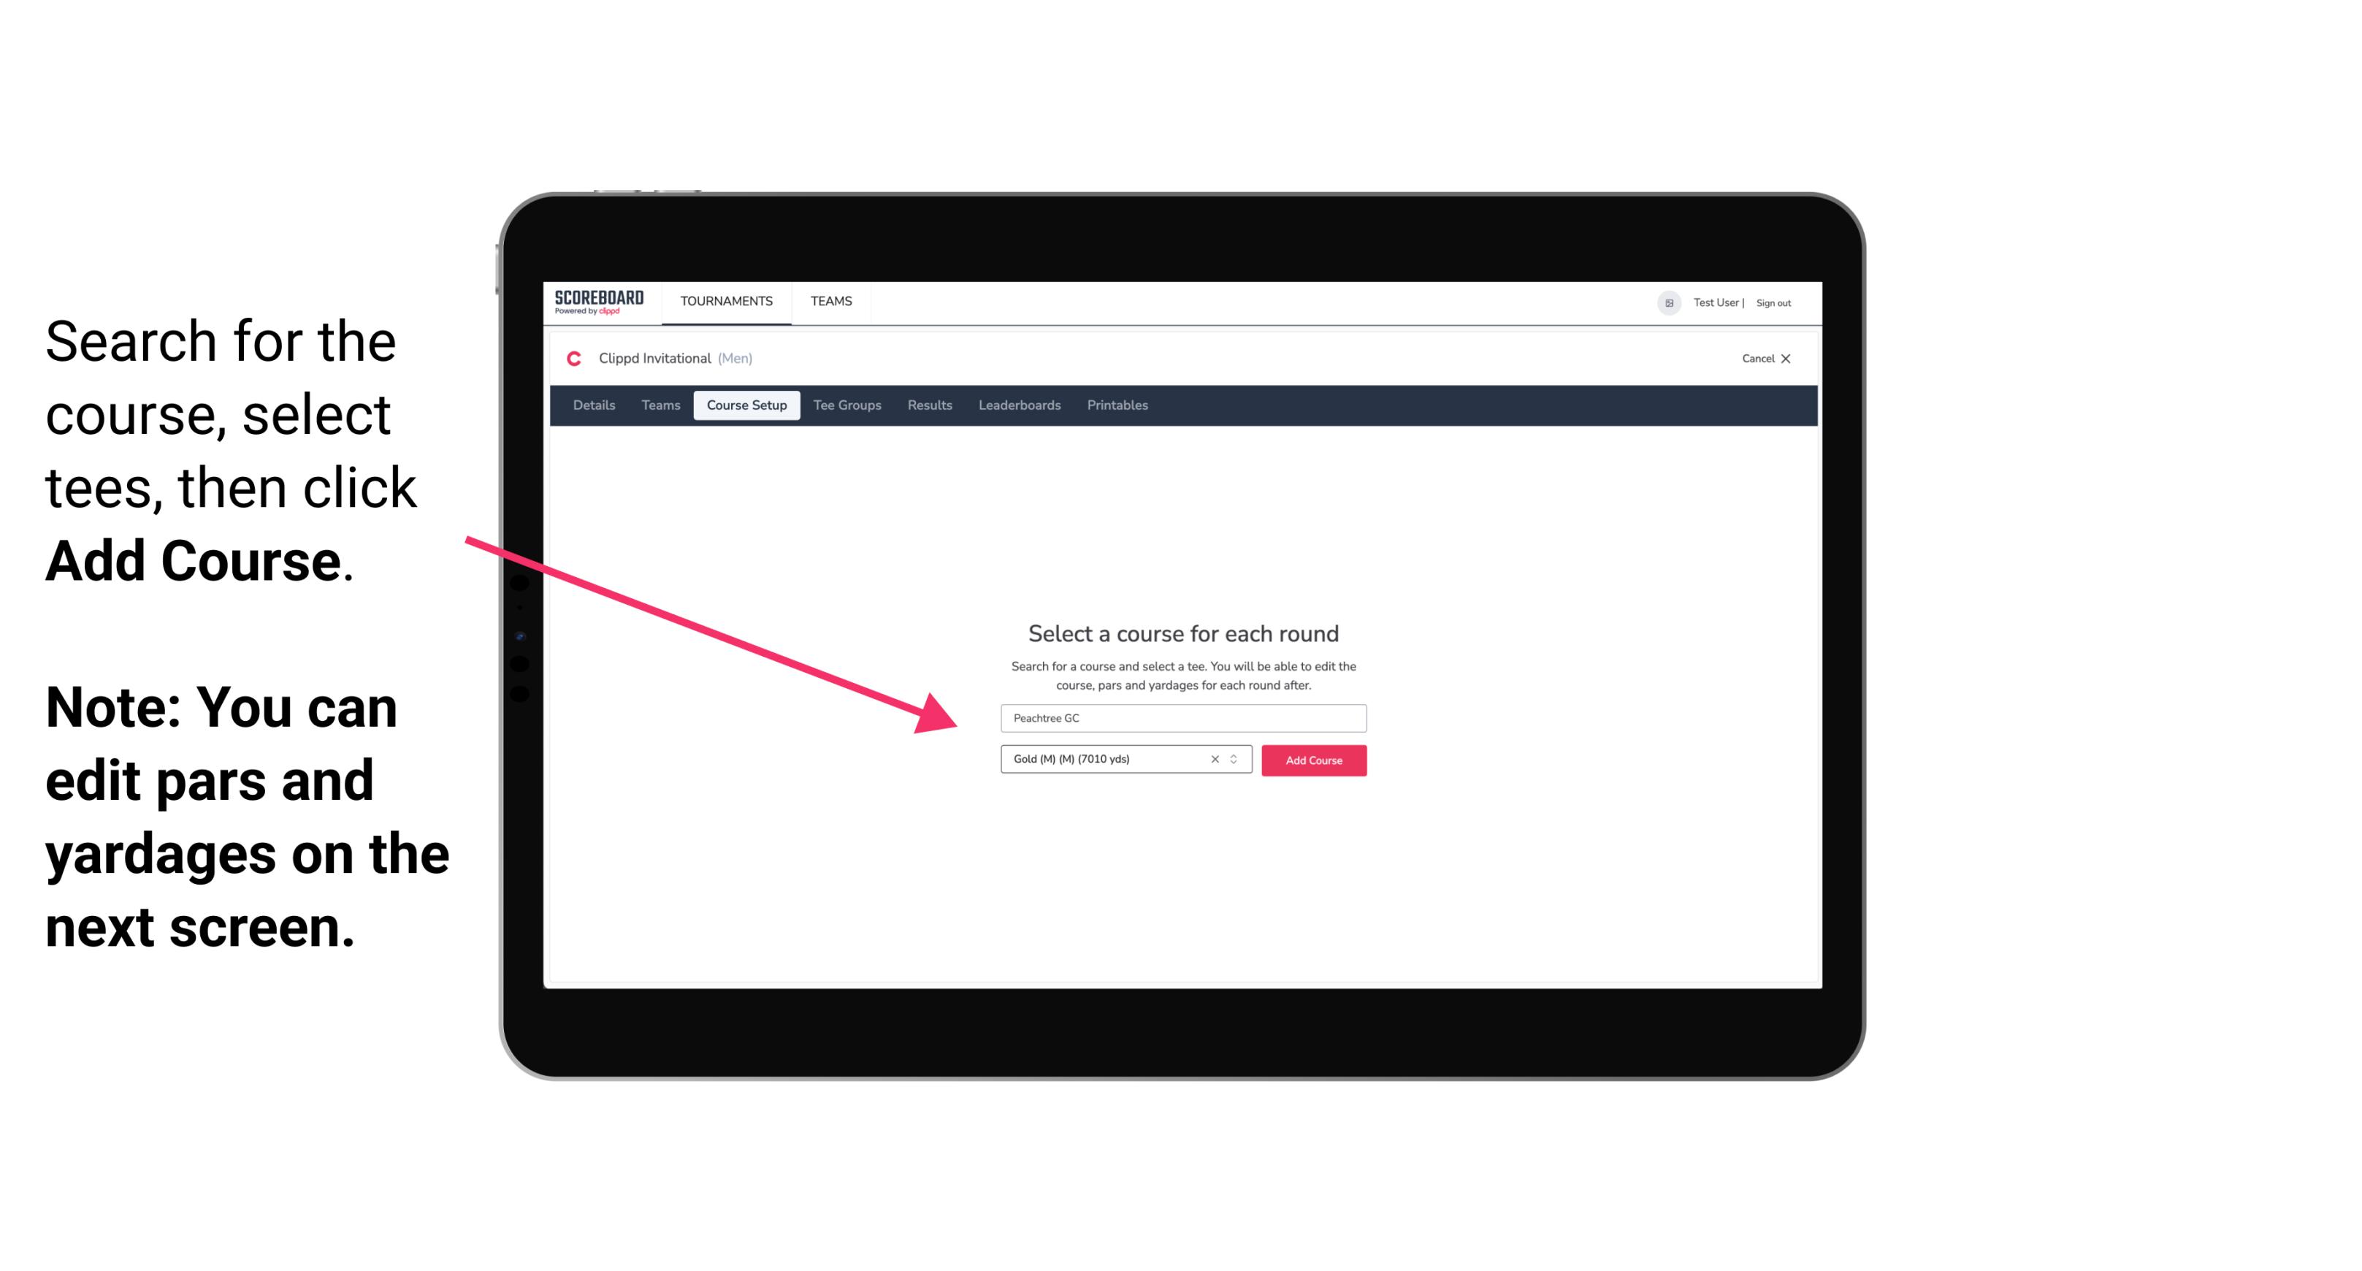Click the Results tab
The height and width of the screenshot is (1271, 2362).
point(929,405)
